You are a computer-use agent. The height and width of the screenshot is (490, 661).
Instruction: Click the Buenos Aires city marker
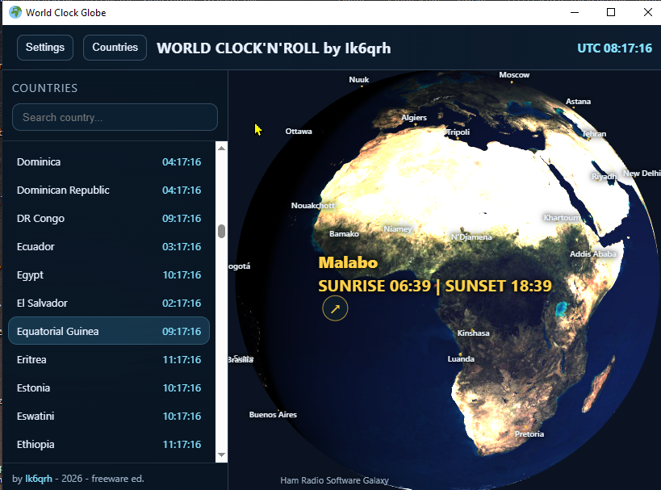pyautogui.click(x=273, y=414)
